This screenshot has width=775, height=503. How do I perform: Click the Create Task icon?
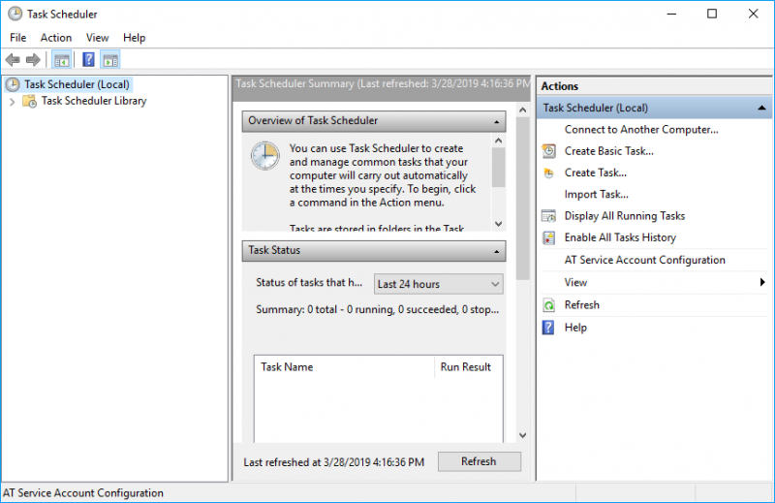(548, 173)
